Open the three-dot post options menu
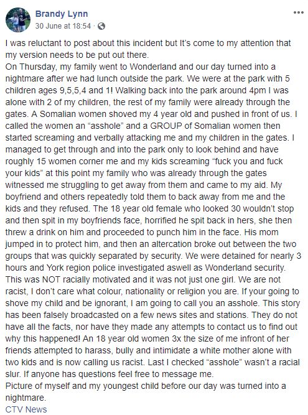This screenshot has width=308, height=415. 298,12
